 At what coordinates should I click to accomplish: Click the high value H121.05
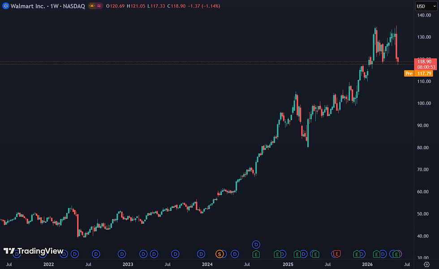point(136,6)
